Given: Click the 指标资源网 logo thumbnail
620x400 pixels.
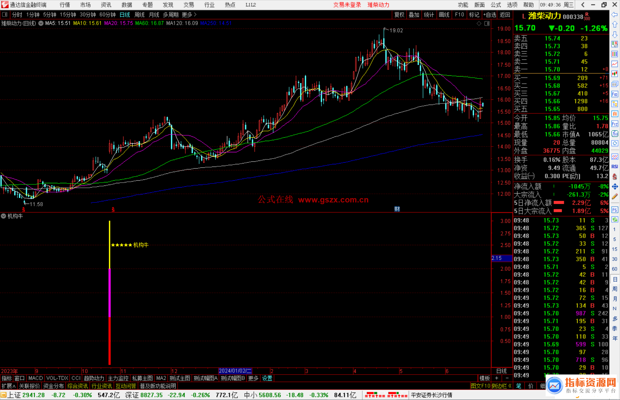Looking at the screenshot, I should [582, 386].
